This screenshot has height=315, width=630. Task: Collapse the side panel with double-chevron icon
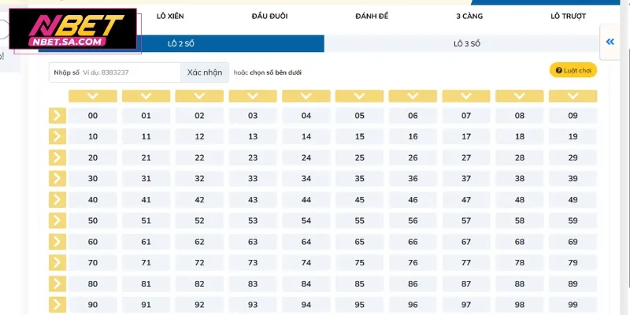click(610, 43)
